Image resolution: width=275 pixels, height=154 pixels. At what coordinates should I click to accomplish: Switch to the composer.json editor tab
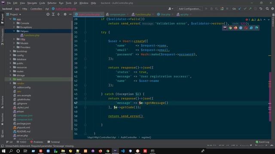(x=117, y=15)
